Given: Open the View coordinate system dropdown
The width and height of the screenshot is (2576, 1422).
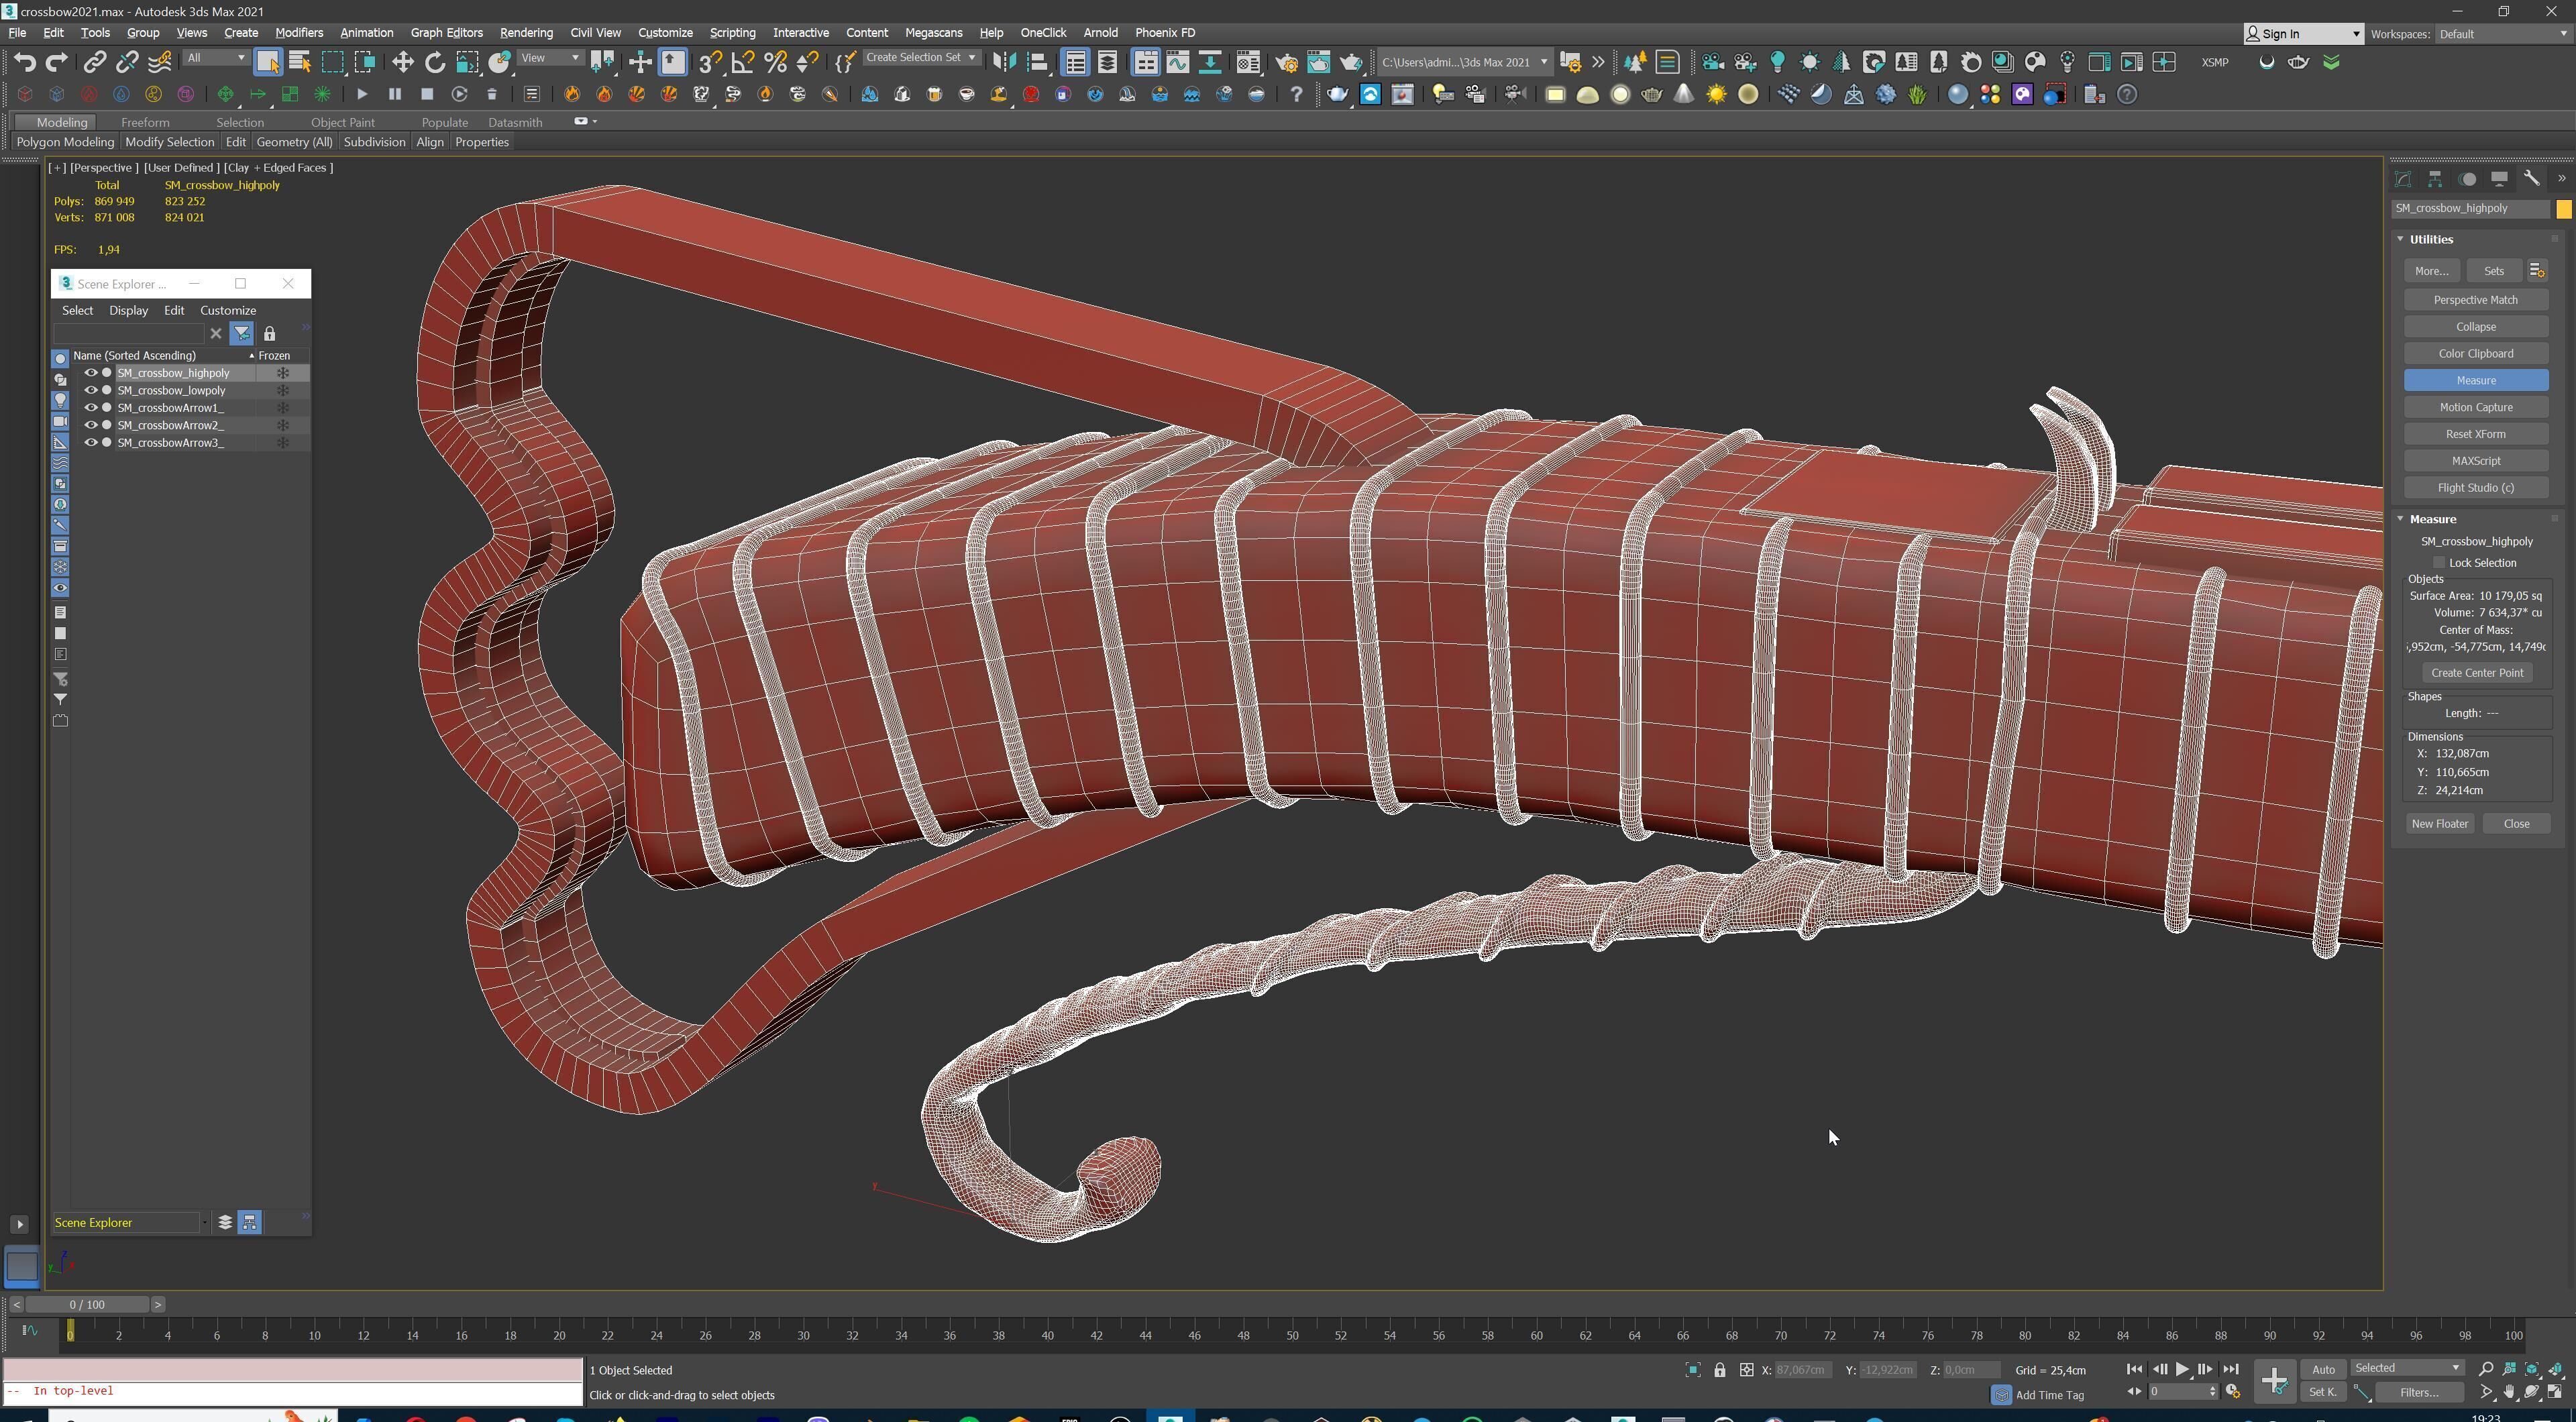Looking at the screenshot, I should [550, 58].
